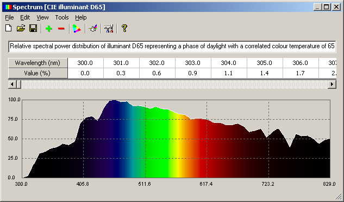Save spectrum using the floppy disk icon
The image size is (344, 202).
33,28
